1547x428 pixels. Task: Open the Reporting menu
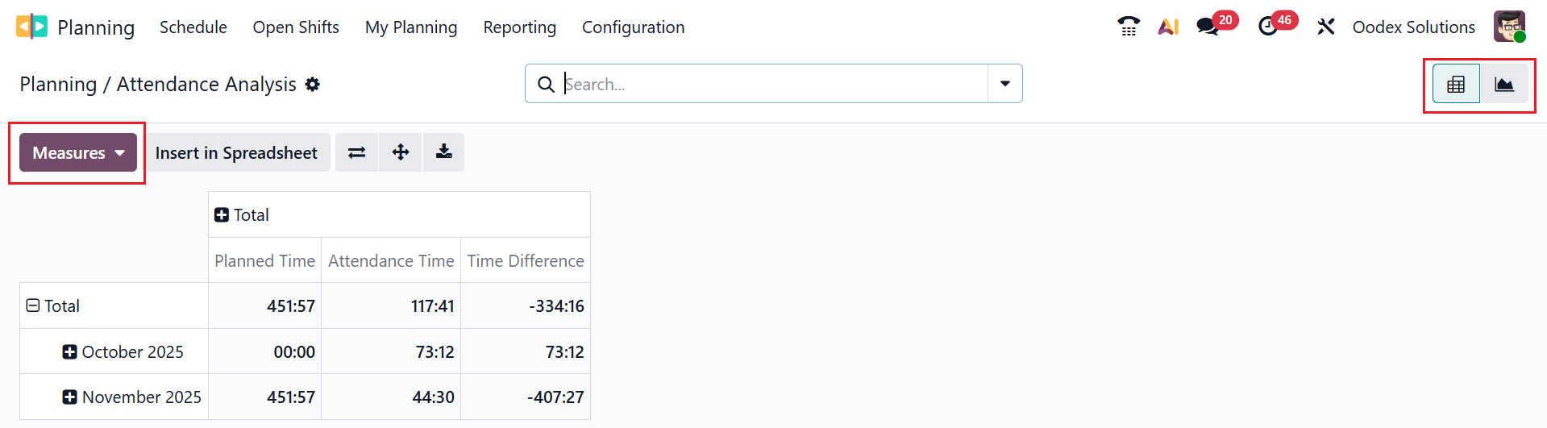tap(520, 27)
